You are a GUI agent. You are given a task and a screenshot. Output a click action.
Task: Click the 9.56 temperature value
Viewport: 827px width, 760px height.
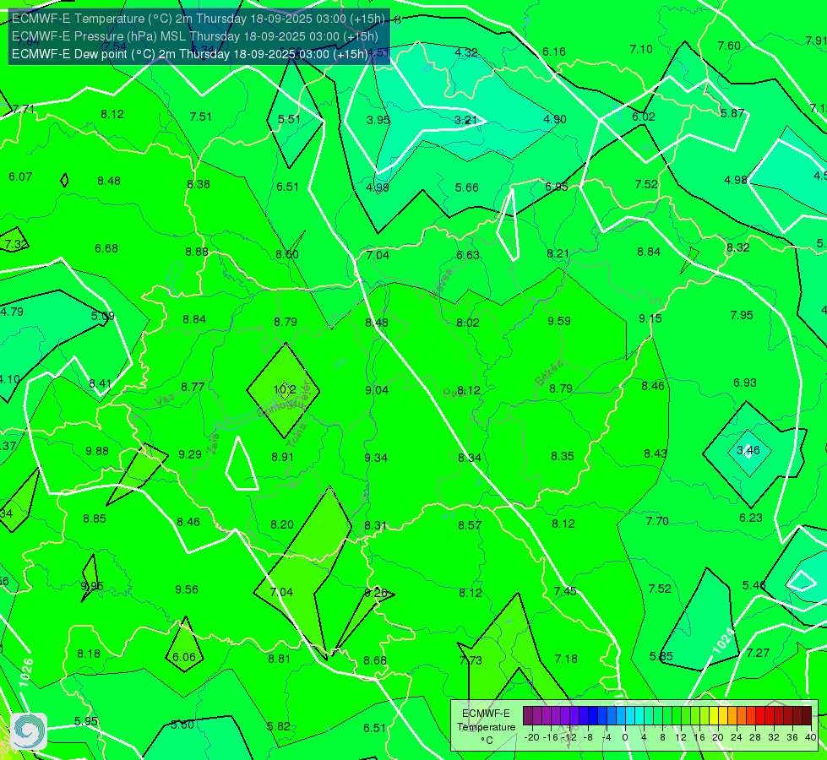click(187, 589)
